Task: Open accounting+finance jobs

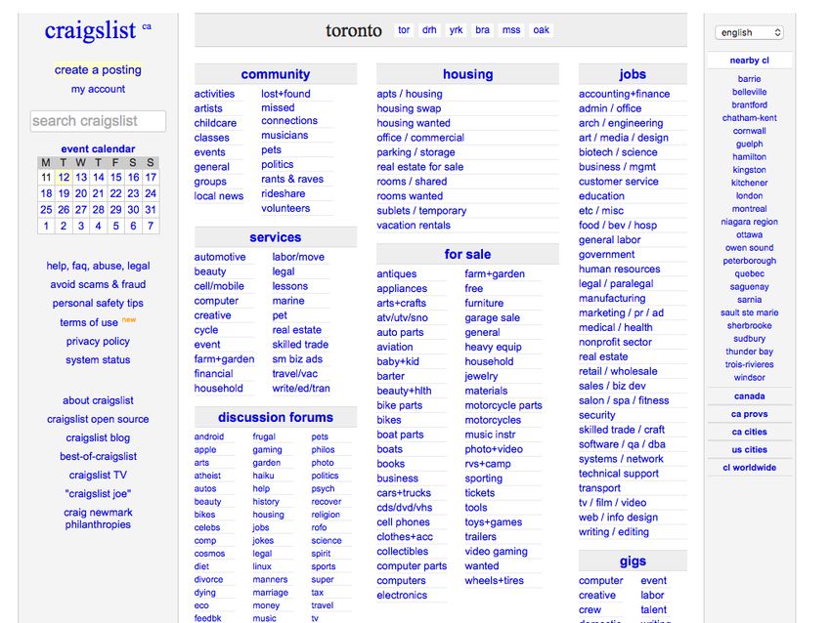Action: pos(625,94)
